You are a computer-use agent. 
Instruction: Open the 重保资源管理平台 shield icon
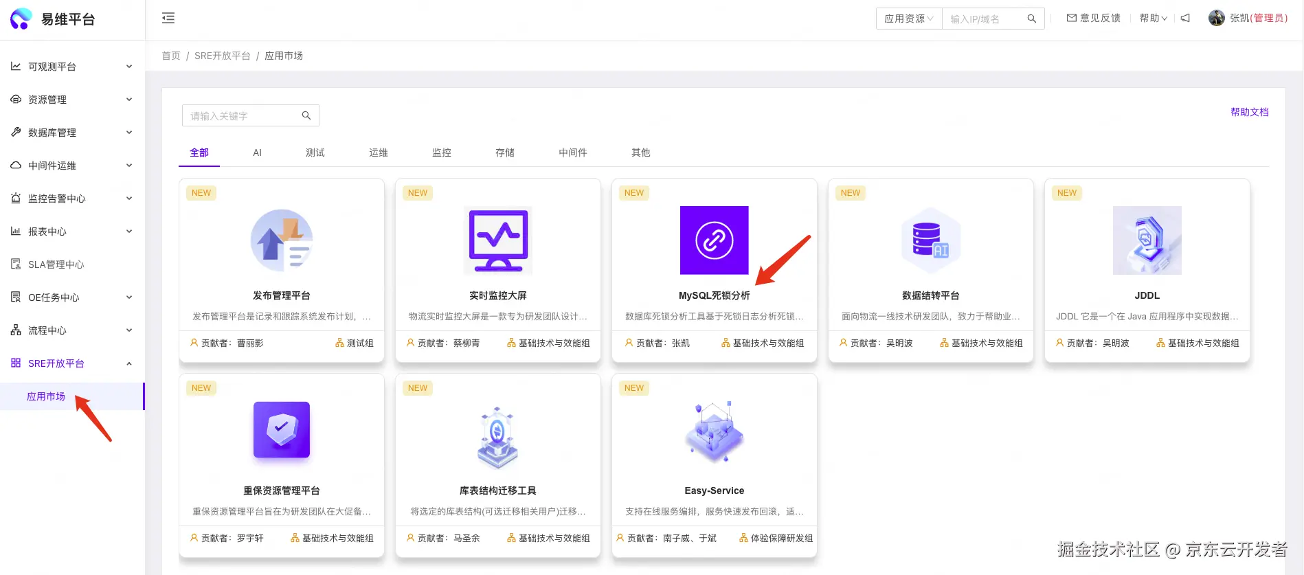(282, 430)
